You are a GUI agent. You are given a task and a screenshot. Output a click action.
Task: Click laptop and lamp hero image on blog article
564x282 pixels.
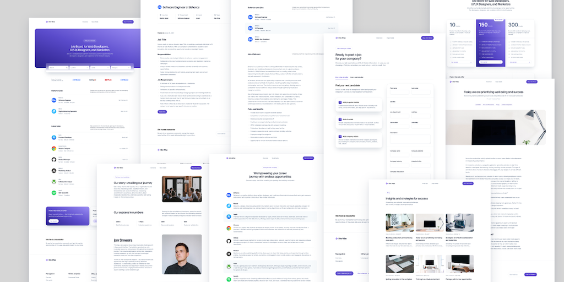(x=495, y=127)
